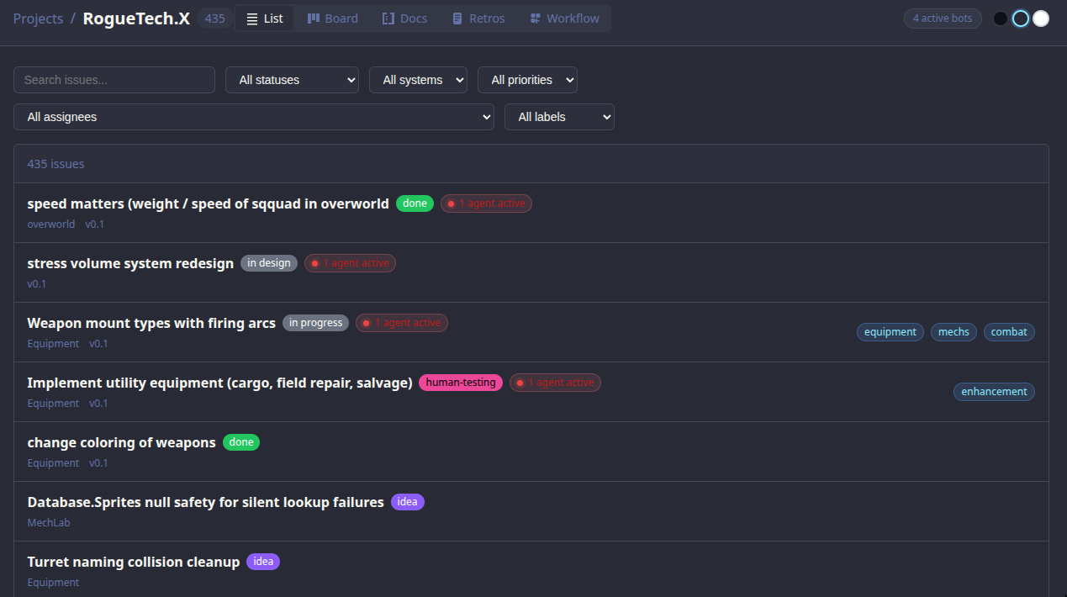Switch to the Board tab
Screen dimensions: 1067x597
[332, 18]
